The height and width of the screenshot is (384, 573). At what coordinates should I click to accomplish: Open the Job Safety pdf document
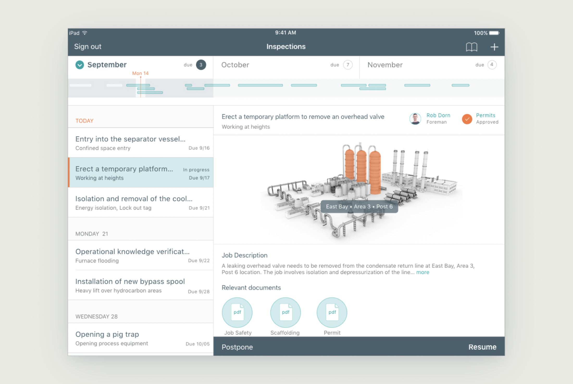click(x=237, y=313)
